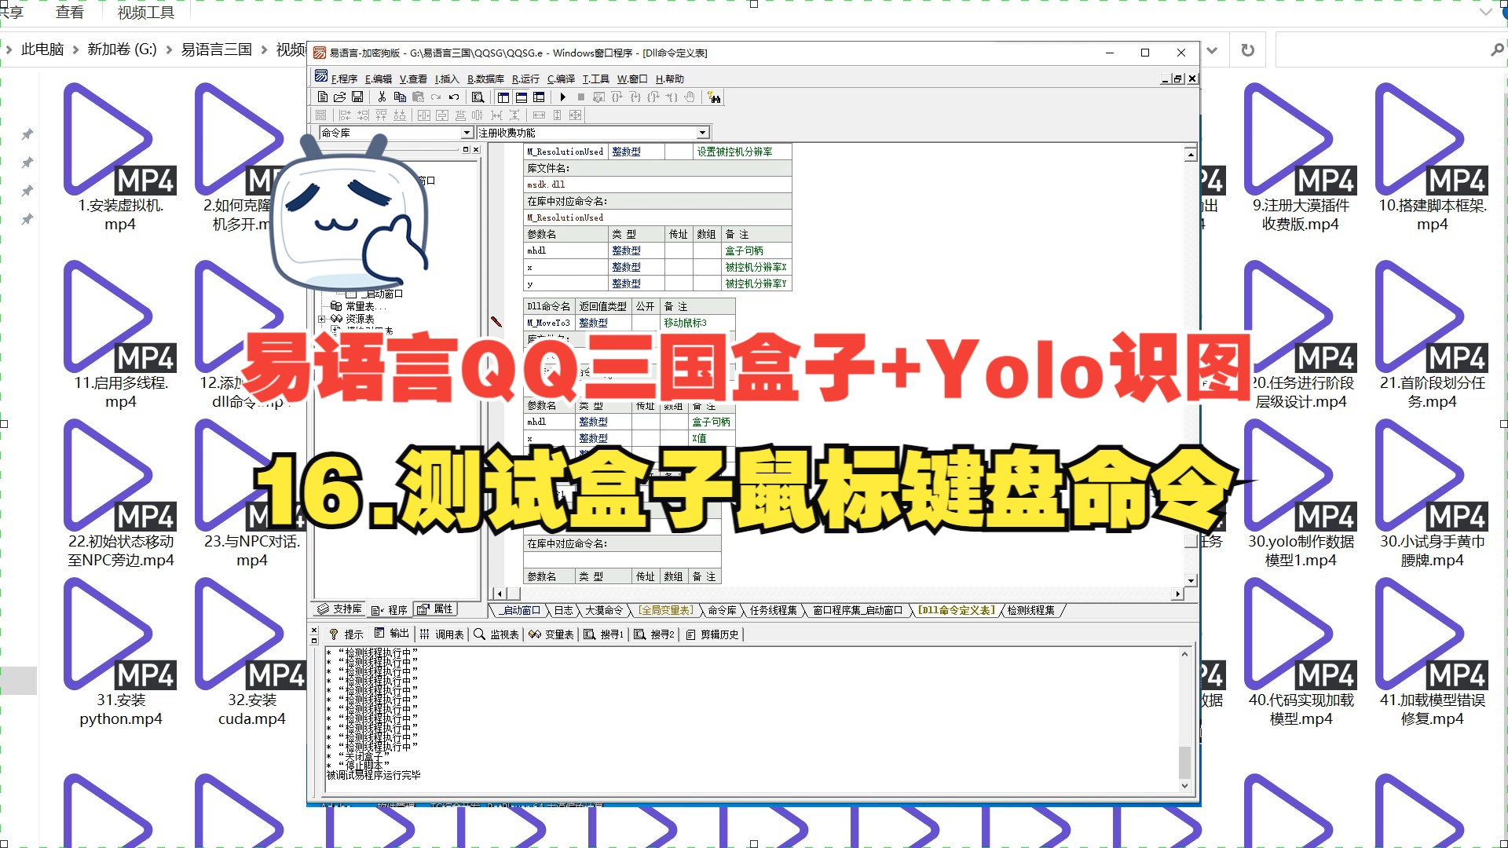Expand the 资源表 tree node
The width and height of the screenshot is (1508, 848).
(321, 319)
